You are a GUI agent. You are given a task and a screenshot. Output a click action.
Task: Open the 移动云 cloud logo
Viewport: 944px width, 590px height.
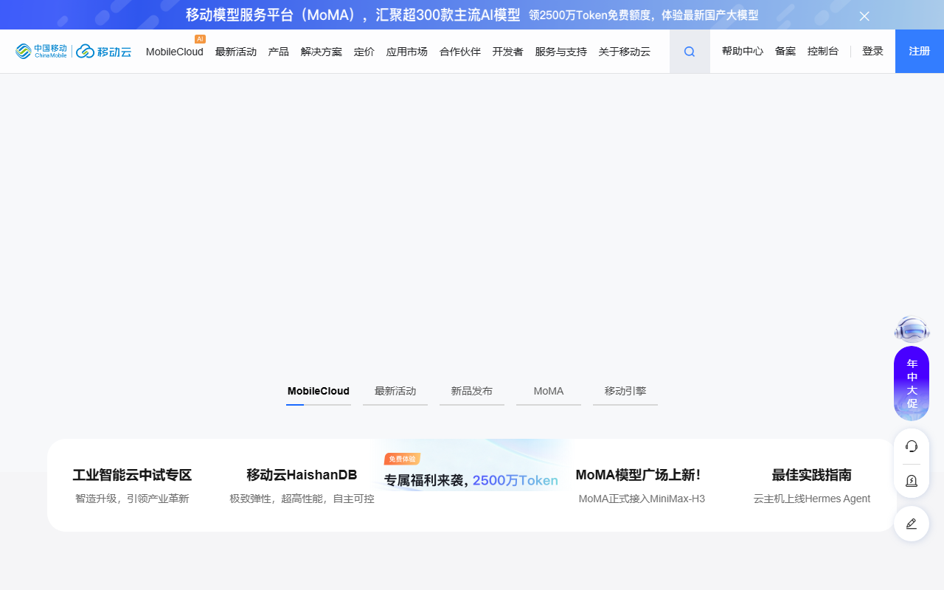pyautogui.click(x=104, y=52)
